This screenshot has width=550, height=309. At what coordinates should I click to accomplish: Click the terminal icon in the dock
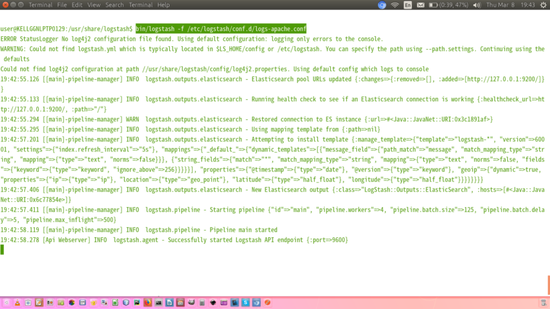158,302
